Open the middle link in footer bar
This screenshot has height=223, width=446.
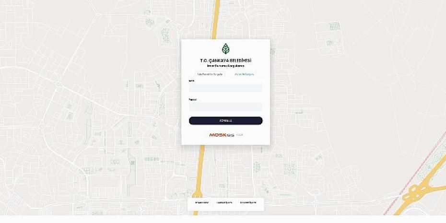tap(224, 202)
